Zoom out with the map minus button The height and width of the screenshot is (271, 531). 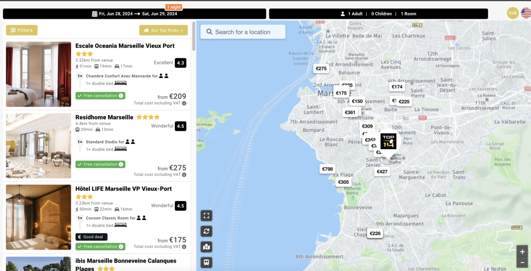tap(522, 263)
